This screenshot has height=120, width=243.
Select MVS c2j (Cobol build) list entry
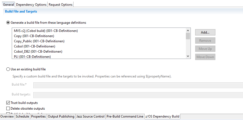[x=46, y=31]
